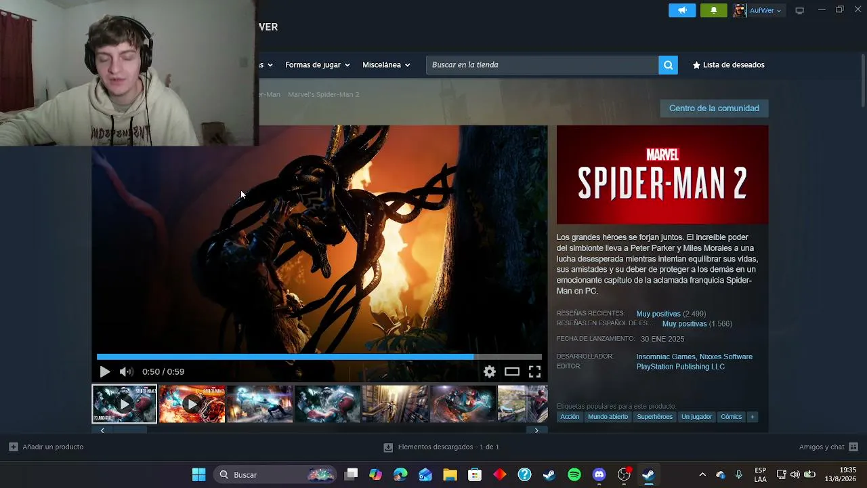
Task: Click the Cómics tag
Action: coord(731,417)
